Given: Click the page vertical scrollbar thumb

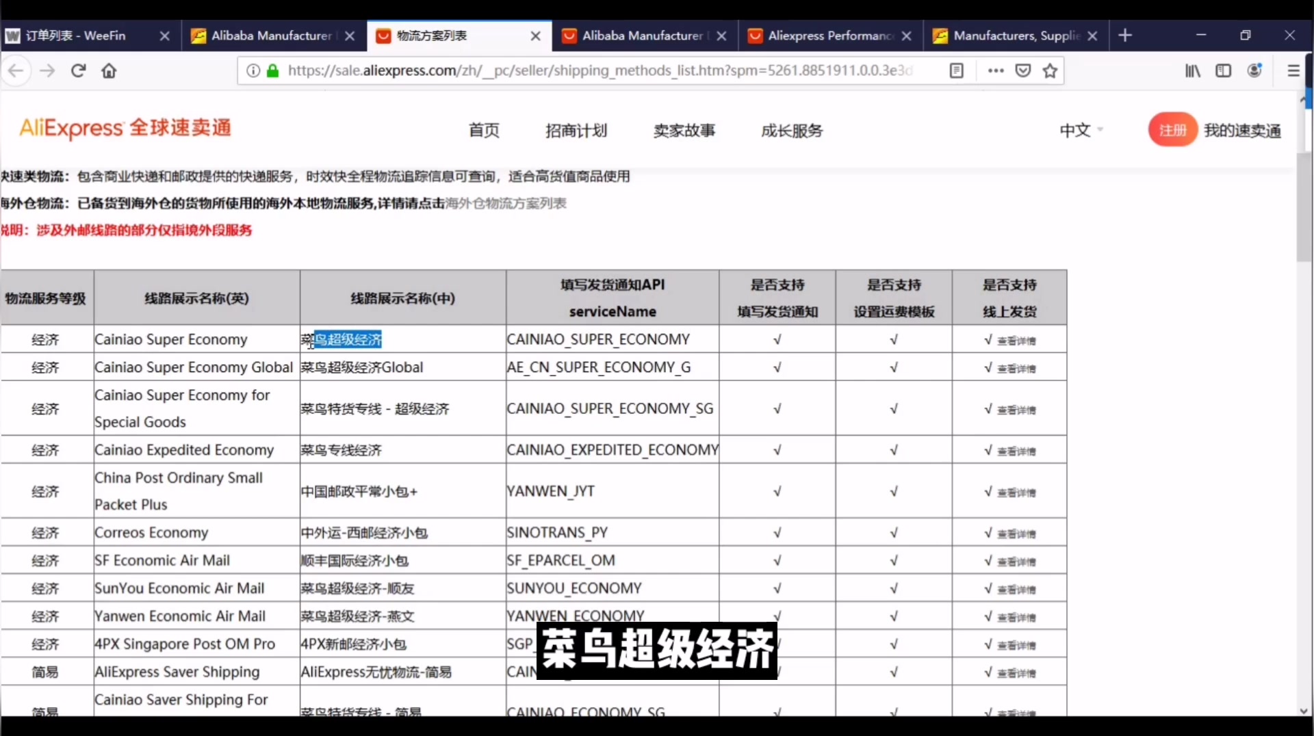Looking at the screenshot, I should pyautogui.click(x=1304, y=207).
